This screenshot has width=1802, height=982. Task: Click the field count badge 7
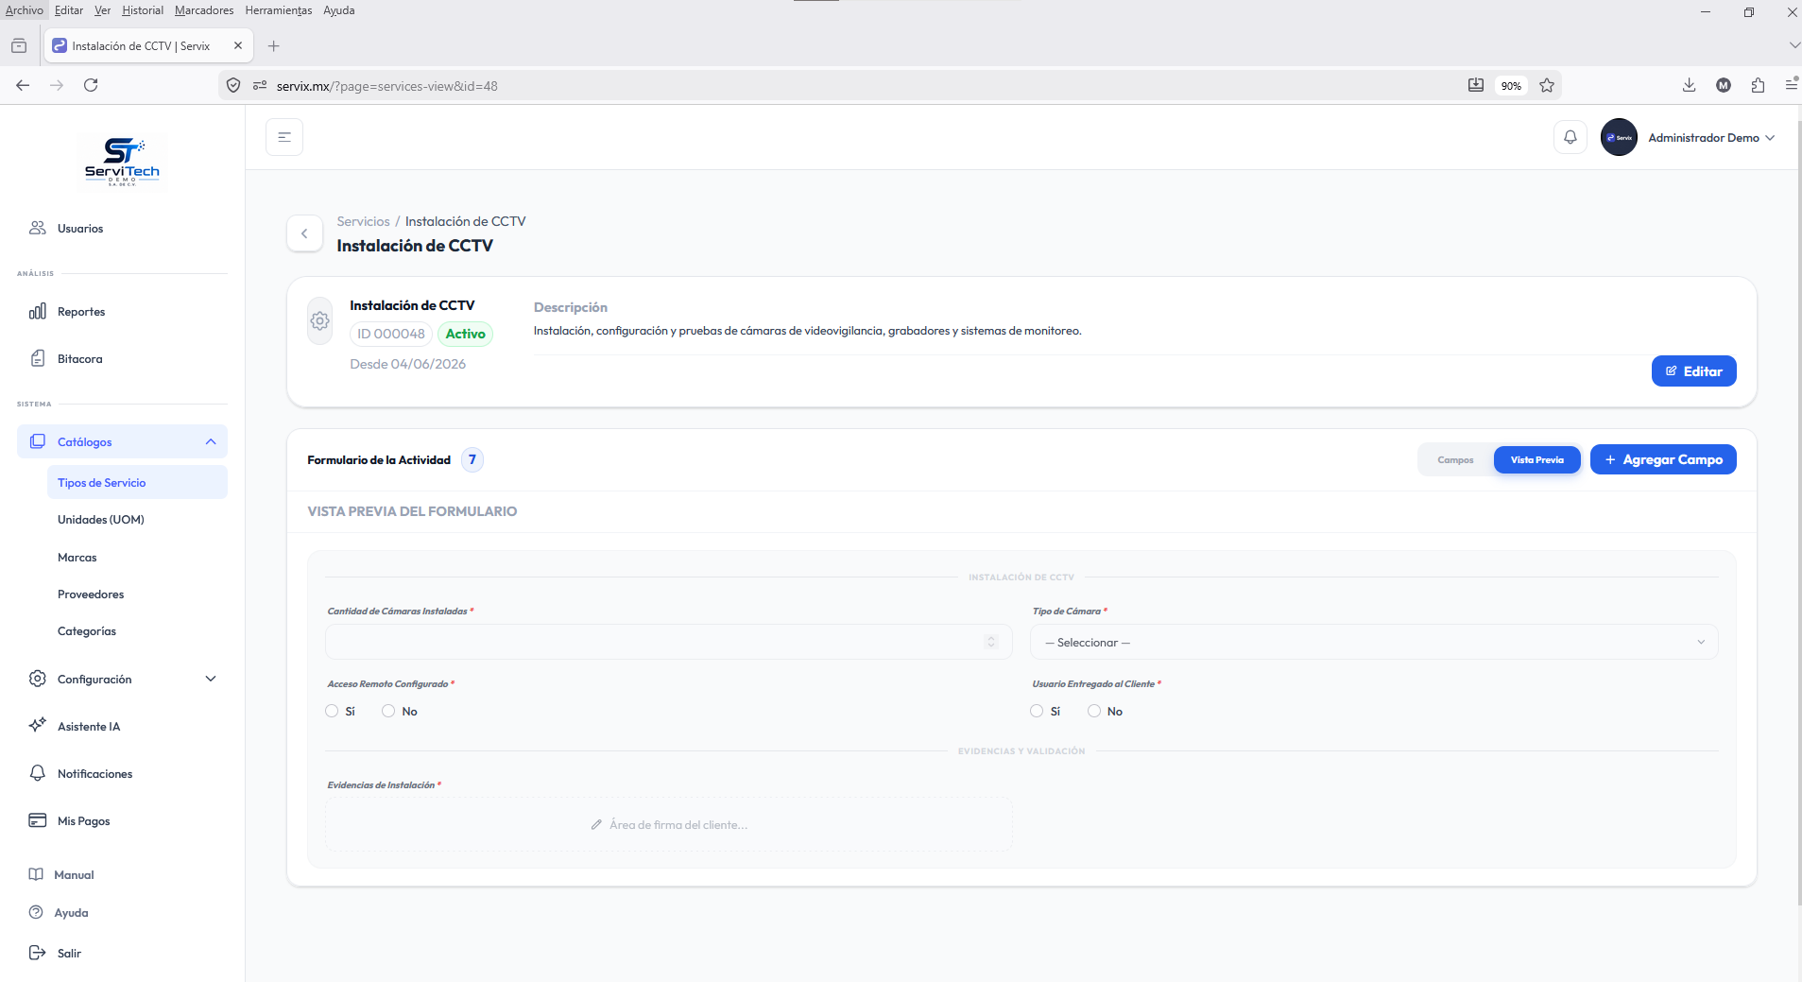pyautogui.click(x=472, y=459)
